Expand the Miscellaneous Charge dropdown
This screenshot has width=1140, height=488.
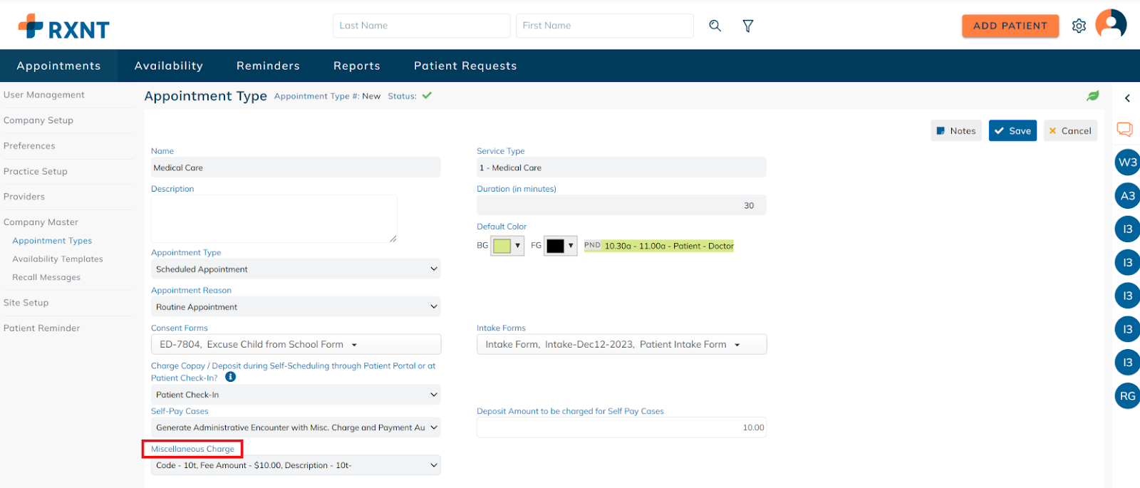click(x=296, y=465)
